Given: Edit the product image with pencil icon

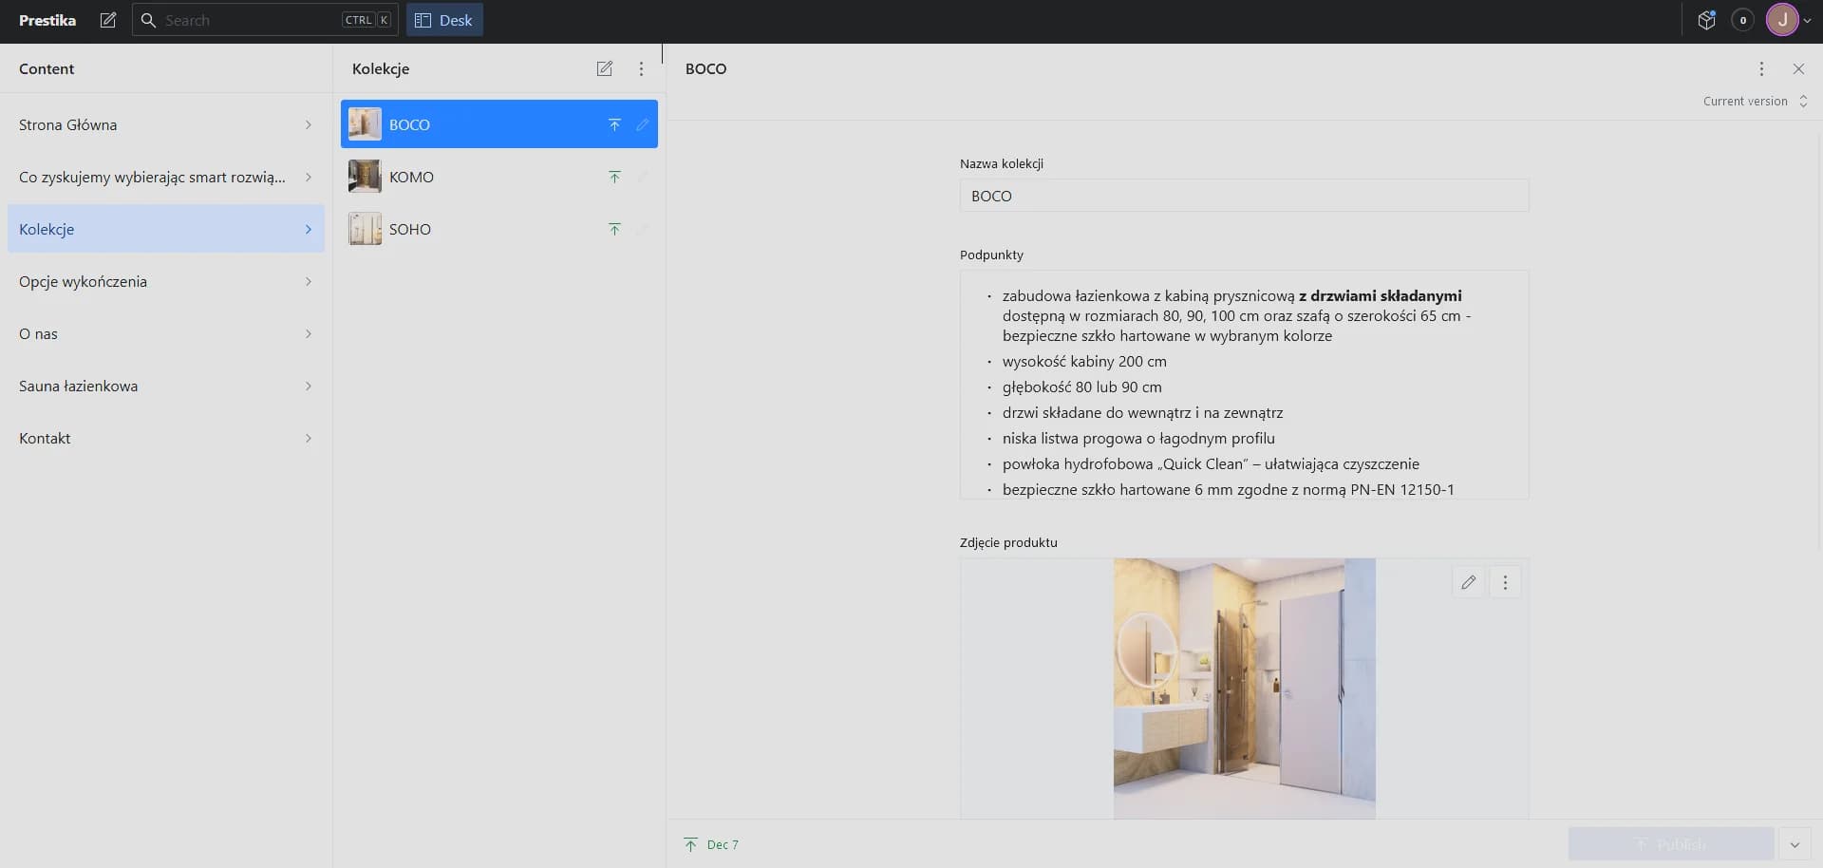Looking at the screenshot, I should 1469,582.
